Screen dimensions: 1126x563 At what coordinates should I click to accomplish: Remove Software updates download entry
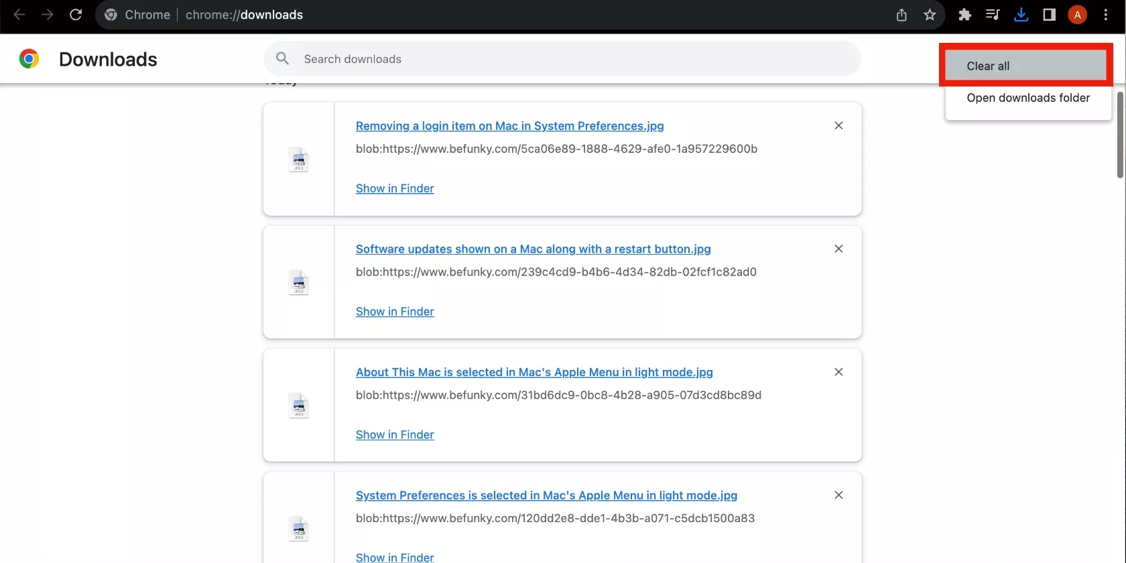pyautogui.click(x=838, y=249)
